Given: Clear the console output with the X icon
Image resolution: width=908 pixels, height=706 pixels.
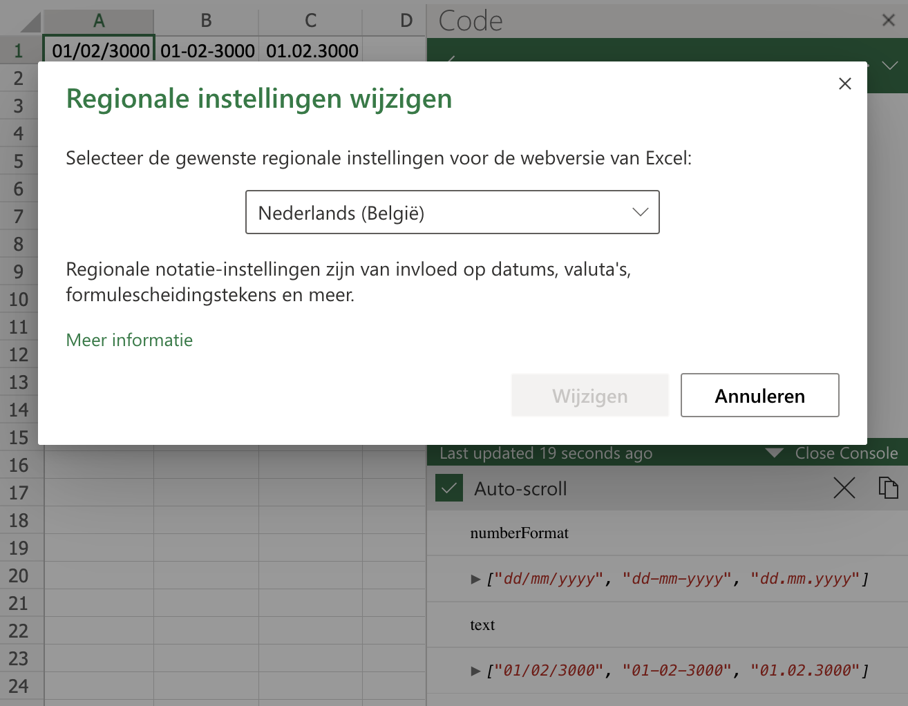Looking at the screenshot, I should click(x=844, y=488).
